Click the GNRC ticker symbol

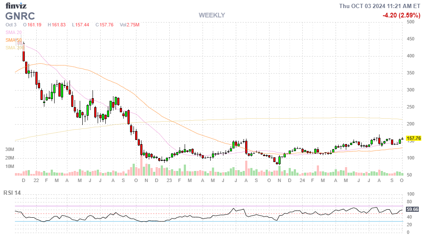coord(20,16)
